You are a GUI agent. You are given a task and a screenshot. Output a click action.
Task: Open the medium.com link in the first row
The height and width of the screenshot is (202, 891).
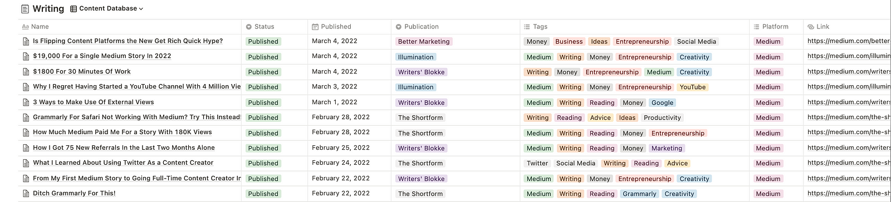point(849,41)
